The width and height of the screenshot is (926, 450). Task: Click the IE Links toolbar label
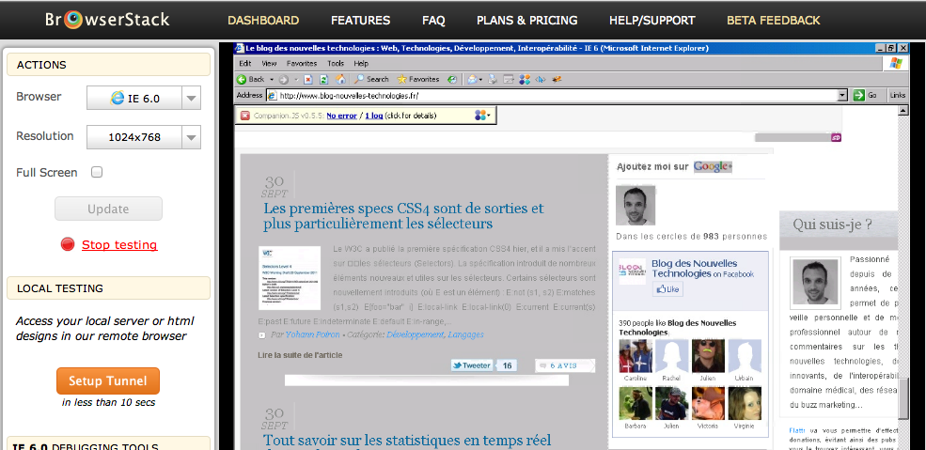[x=897, y=95]
